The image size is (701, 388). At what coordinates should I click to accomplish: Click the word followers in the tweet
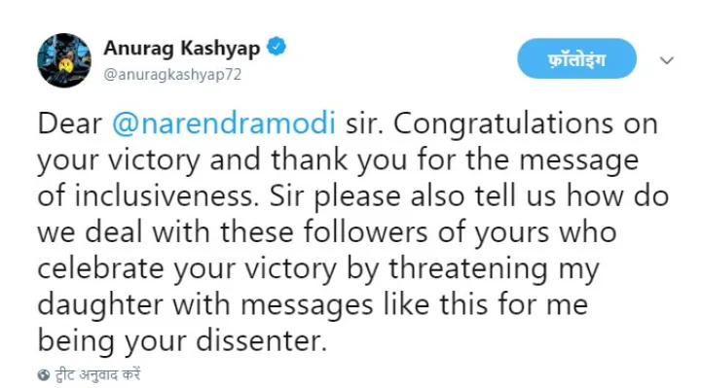(365, 232)
